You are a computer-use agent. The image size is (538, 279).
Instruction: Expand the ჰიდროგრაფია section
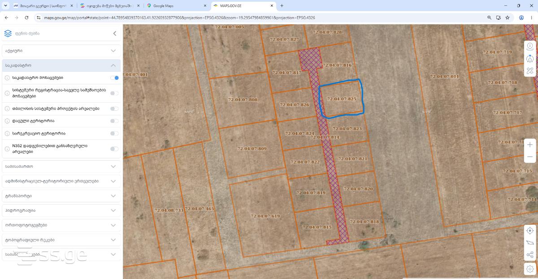tap(61, 210)
